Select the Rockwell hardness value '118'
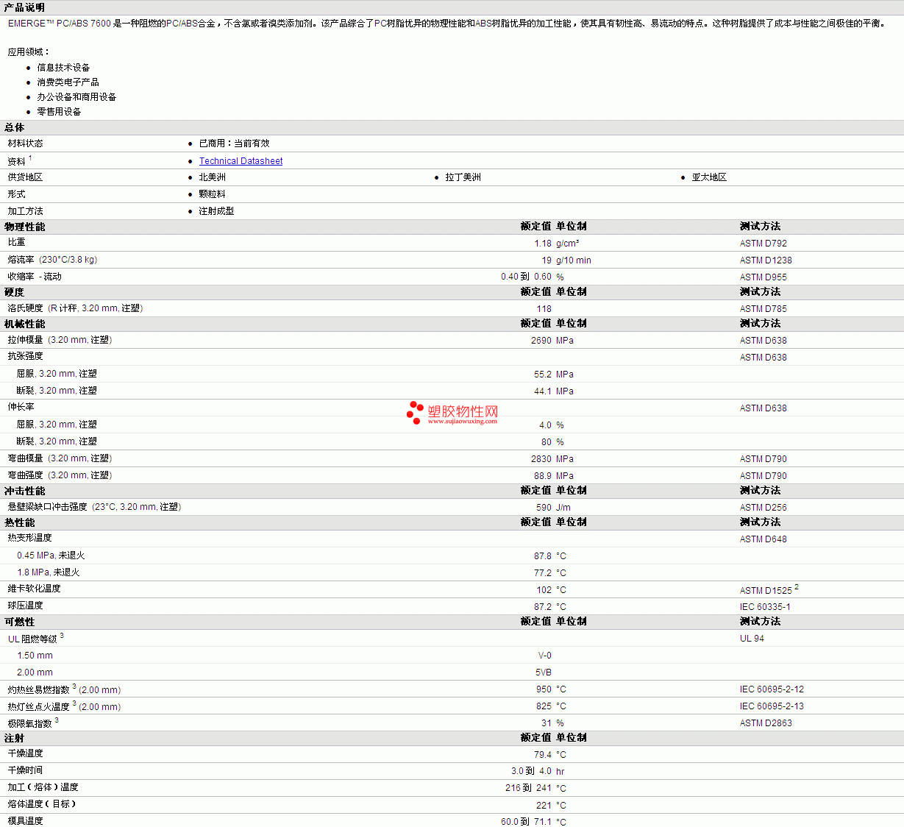This screenshot has height=827, width=904. click(544, 309)
